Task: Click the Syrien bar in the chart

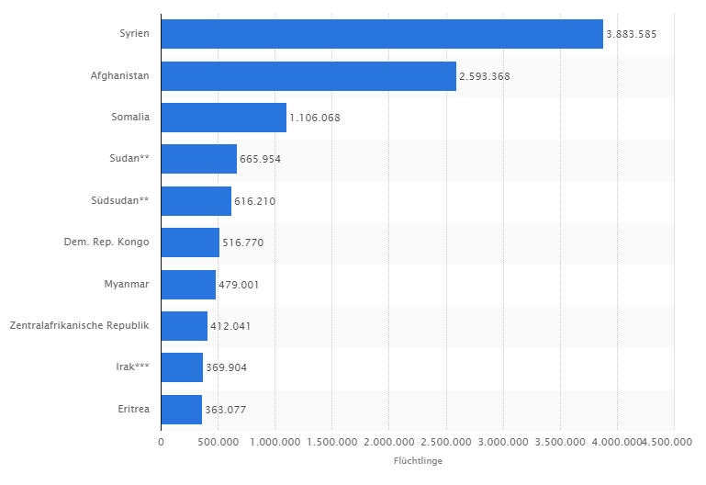Action: 382,34
